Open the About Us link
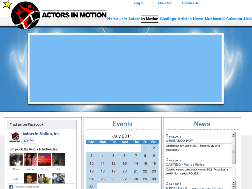Screen dimensions: 252x189 (164, 3)
